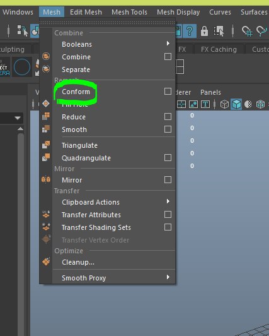Click the Separate icon in menu
This screenshot has height=336, width=269.
point(46,69)
